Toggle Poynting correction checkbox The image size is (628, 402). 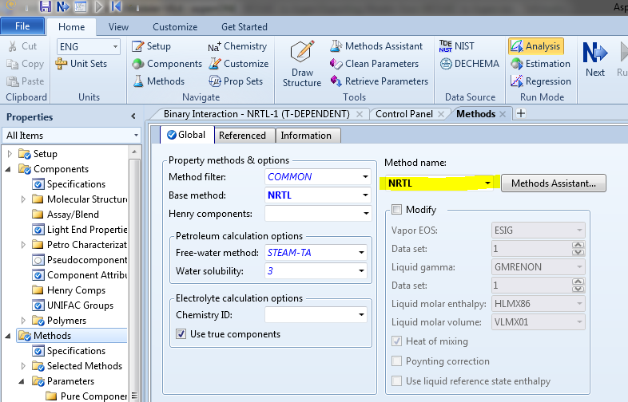click(396, 361)
